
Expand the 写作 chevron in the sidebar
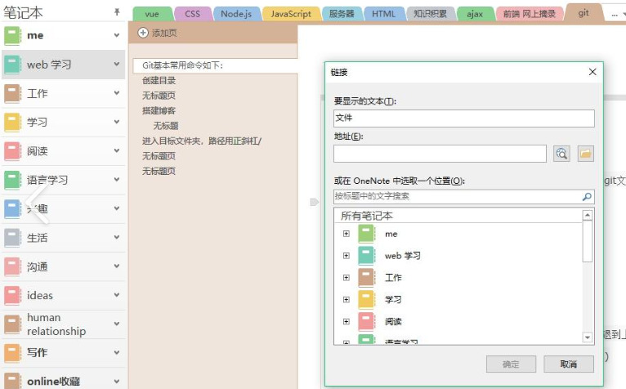pos(117,353)
